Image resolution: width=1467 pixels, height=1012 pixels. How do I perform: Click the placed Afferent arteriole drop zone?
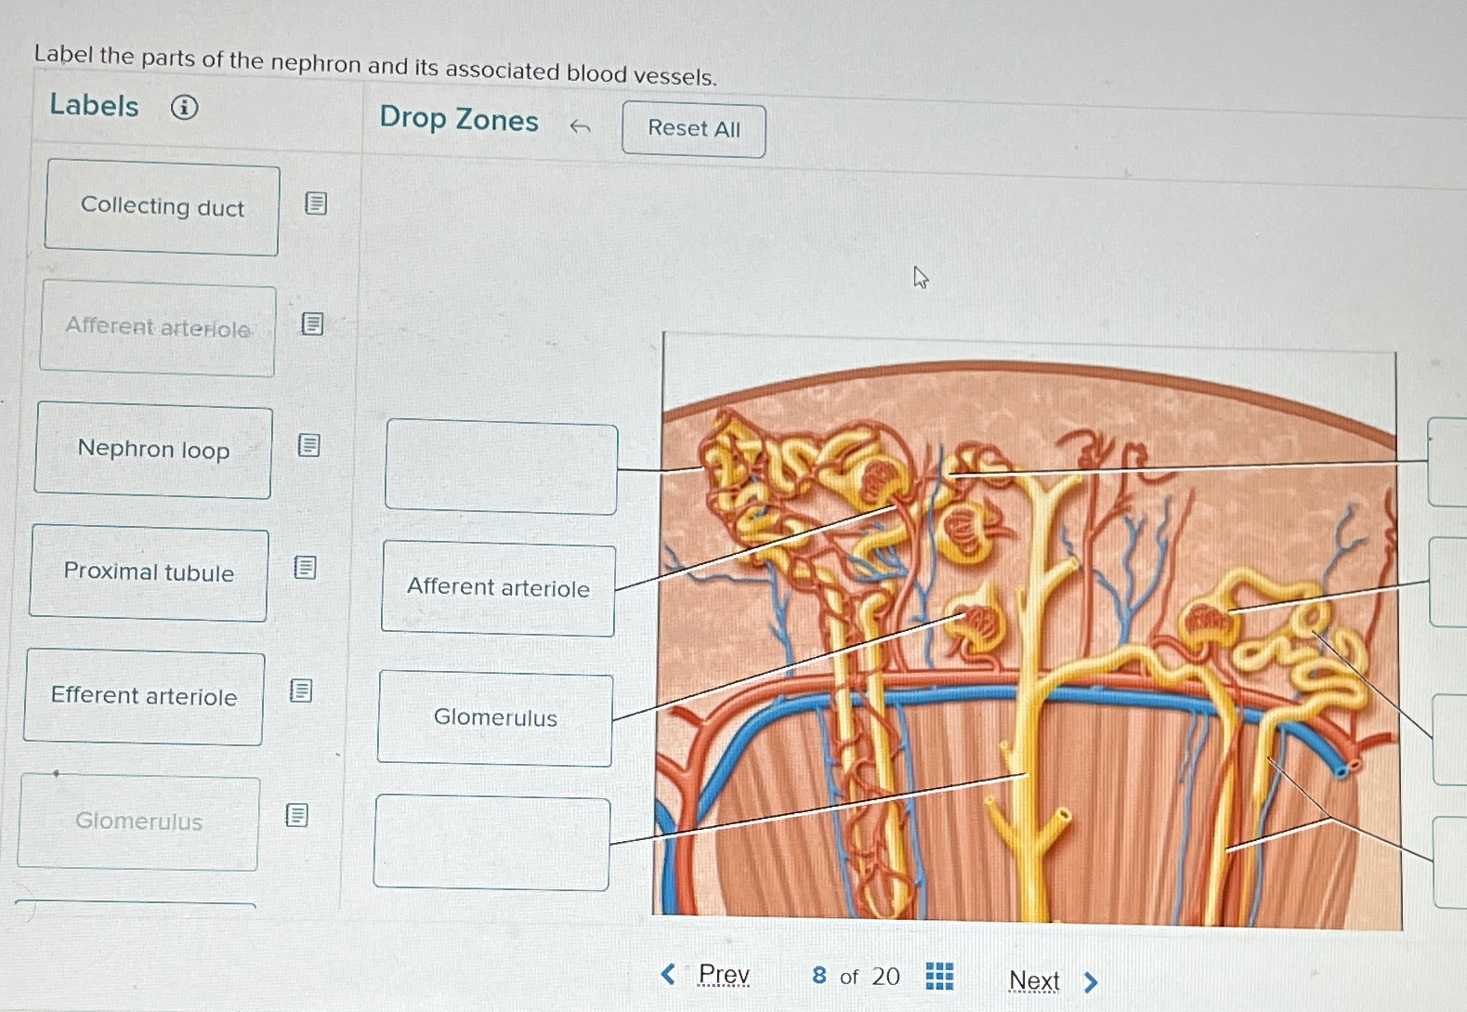pos(499,588)
